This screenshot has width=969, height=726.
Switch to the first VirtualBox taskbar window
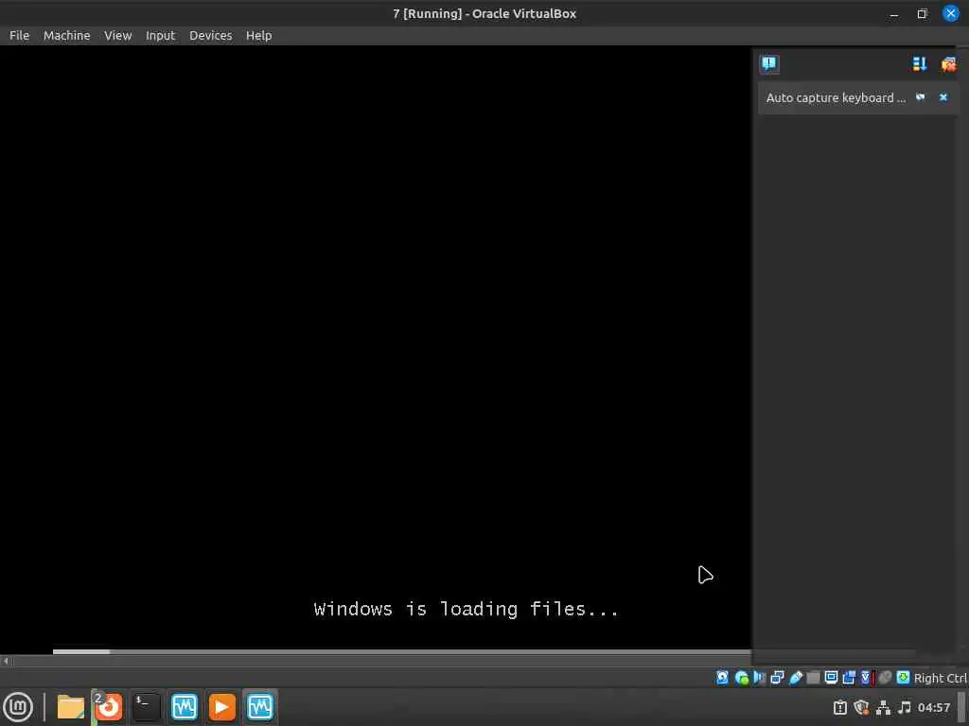click(185, 707)
